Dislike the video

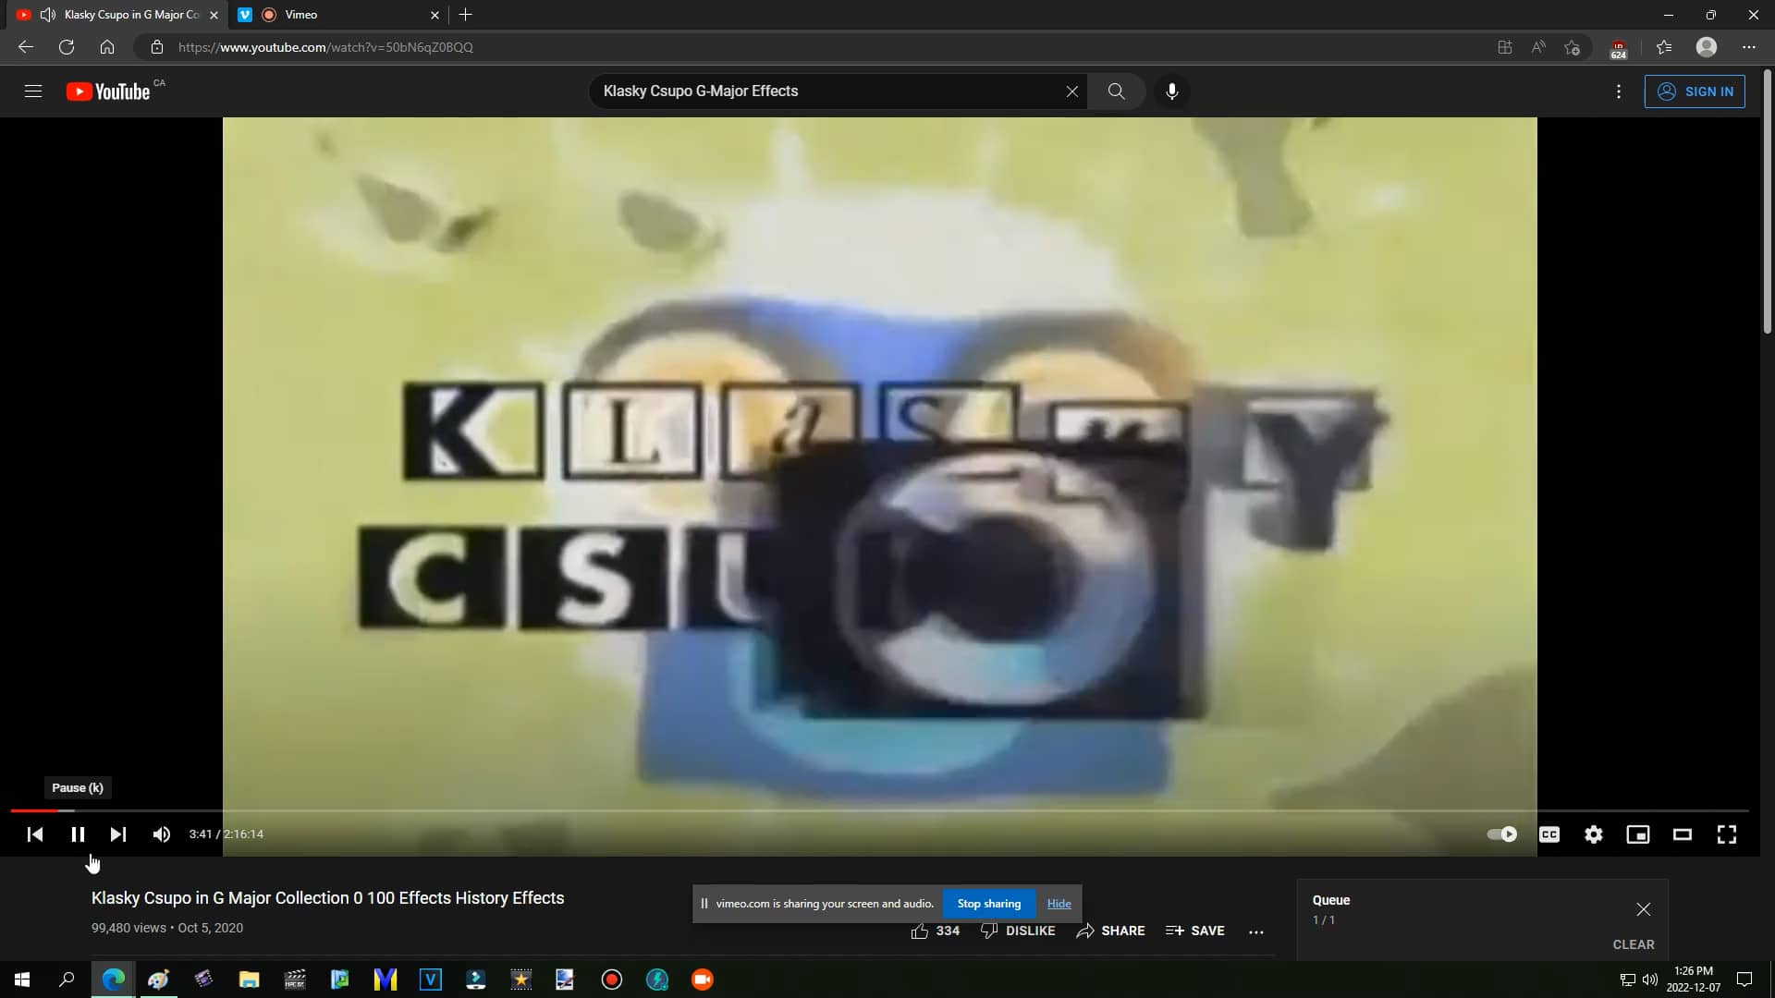pos(990,931)
